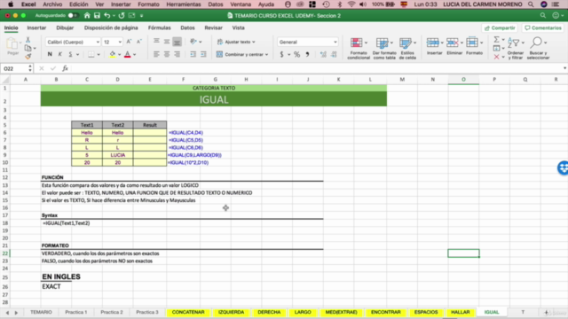Decrease indent of cell
This screenshot has height=319, width=568.
pyautogui.click(x=193, y=54)
